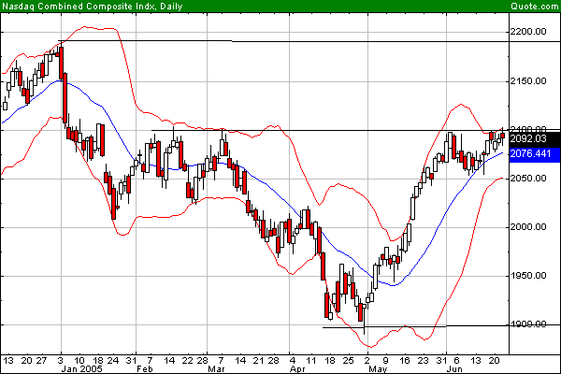The width and height of the screenshot is (561, 374).
Task: Pick the 23 date label on time axis
Action: click(x=423, y=360)
